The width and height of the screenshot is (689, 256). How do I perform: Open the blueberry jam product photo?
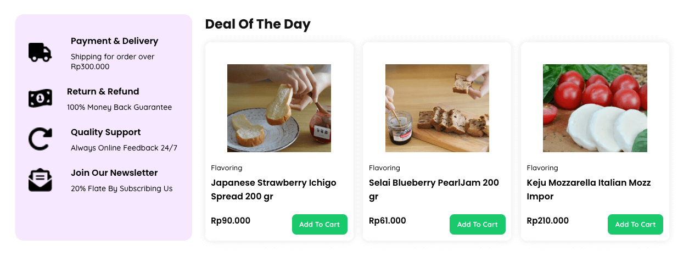pyautogui.click(x=437, y=108)
